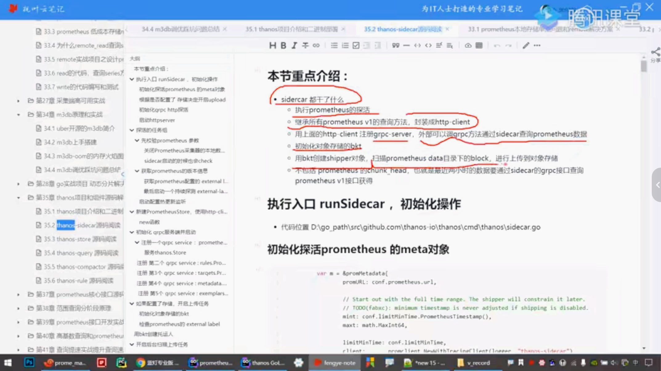Open note 34.2 m3db上手搭建

coord(70,142)
